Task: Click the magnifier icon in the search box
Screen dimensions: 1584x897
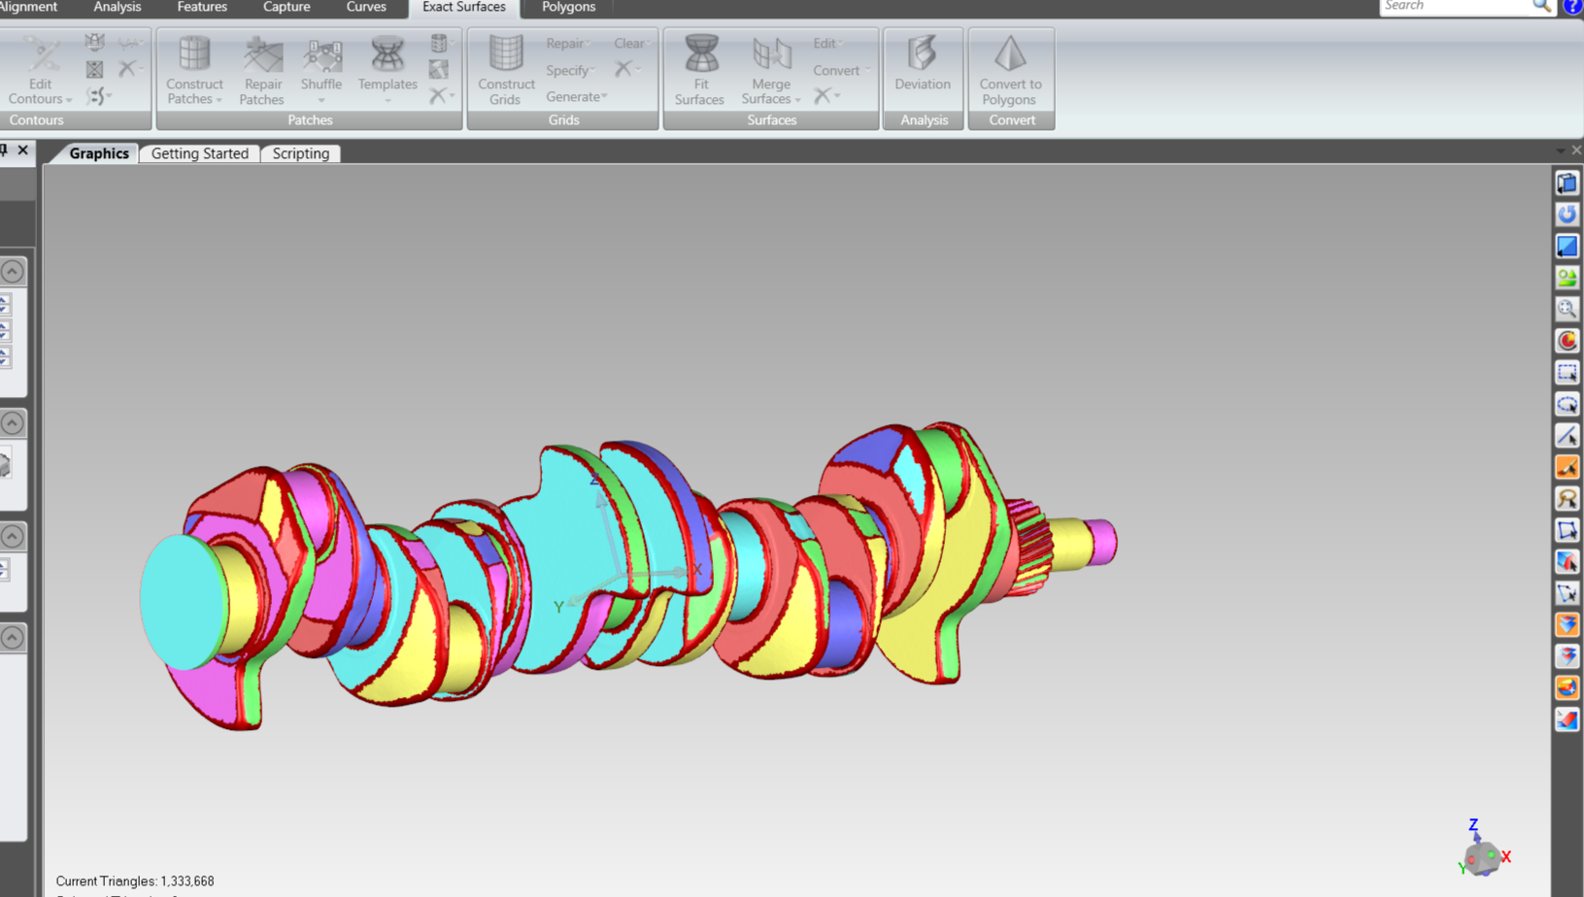Action: (x=1541, y=6)
